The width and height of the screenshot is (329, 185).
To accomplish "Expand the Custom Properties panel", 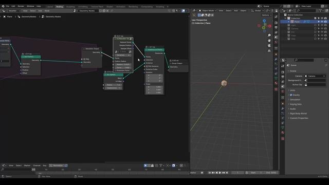I will pyautogui.click(x=299, y=118).
